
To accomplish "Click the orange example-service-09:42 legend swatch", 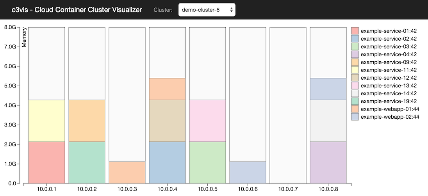I will 355,62.
